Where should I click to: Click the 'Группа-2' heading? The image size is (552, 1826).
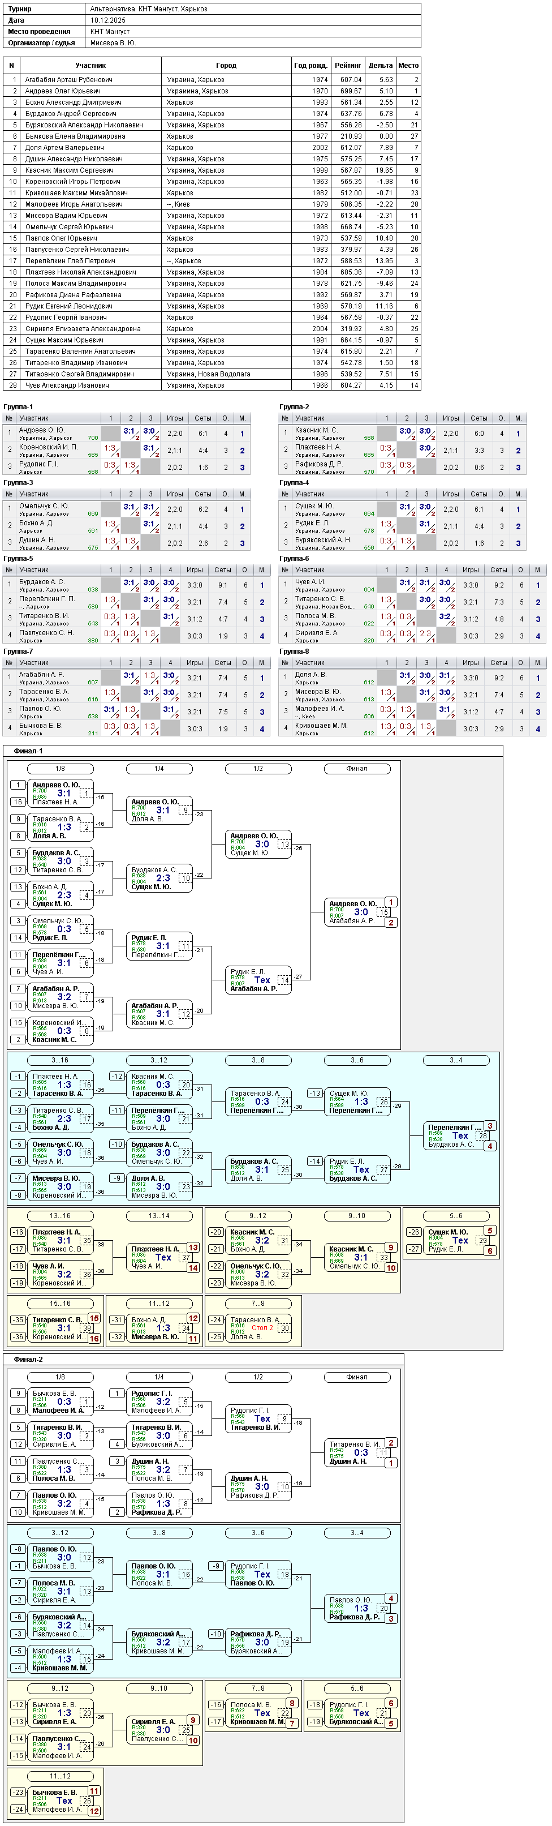point(294,408)
